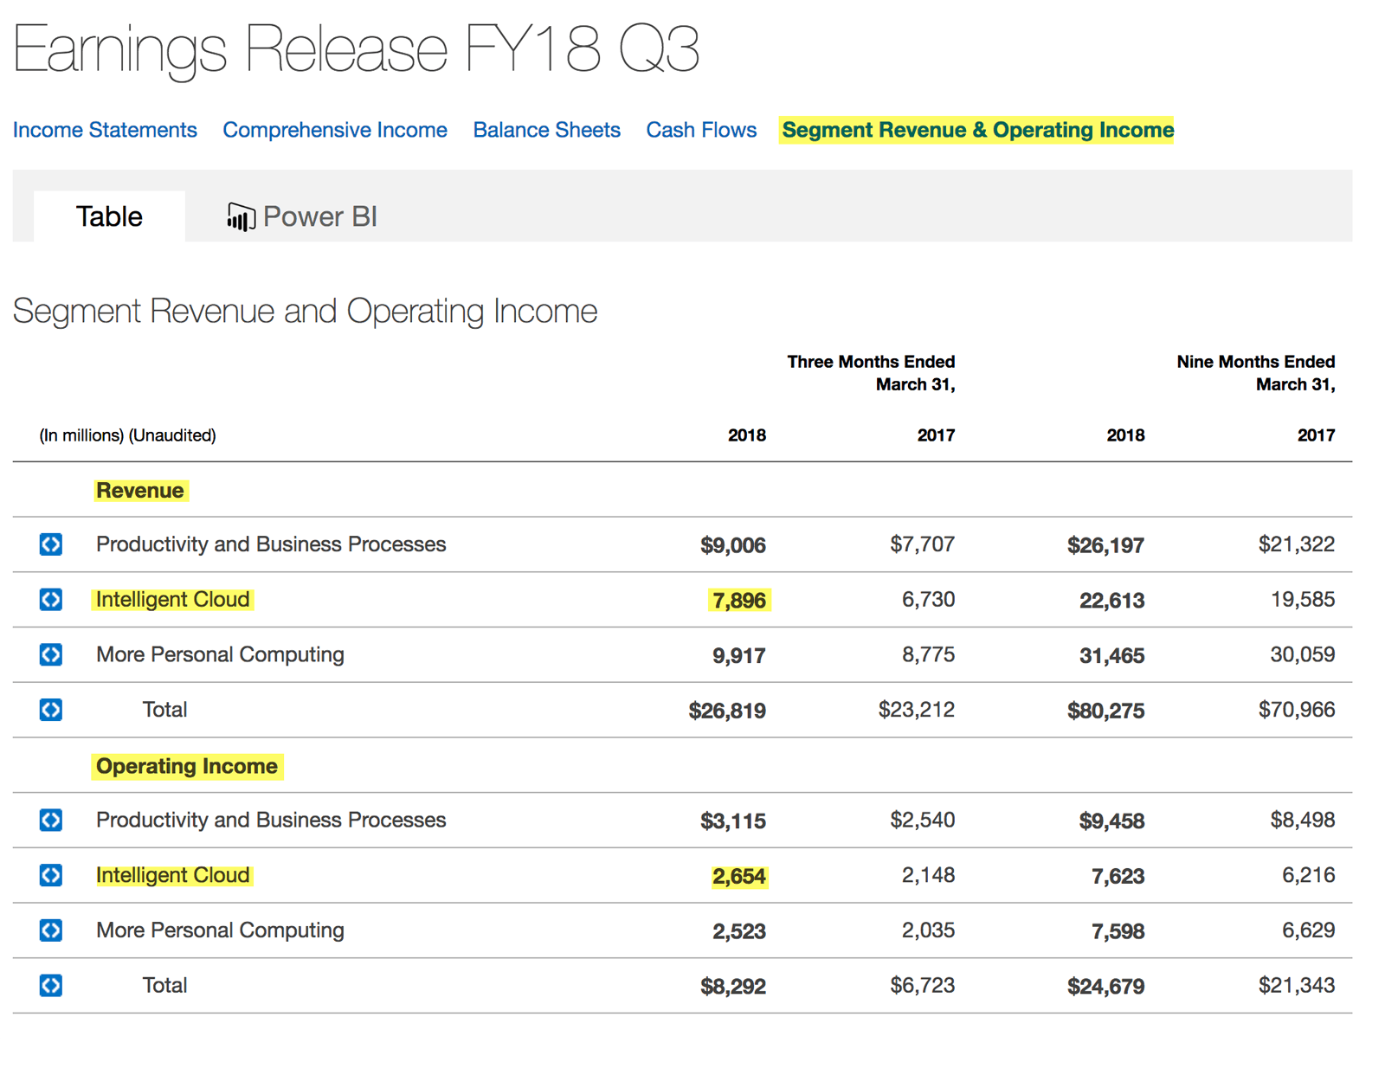Screen dimensions: 1385x1075
Task: Click the $80,275 nine-month total revenue
Action: [1105, 711]
